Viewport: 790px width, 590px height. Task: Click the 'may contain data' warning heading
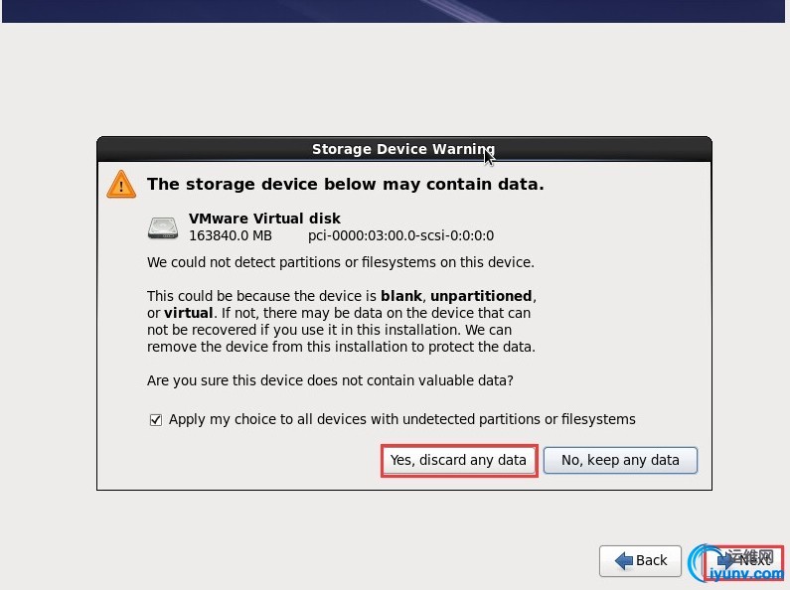[x=345, y=184]
